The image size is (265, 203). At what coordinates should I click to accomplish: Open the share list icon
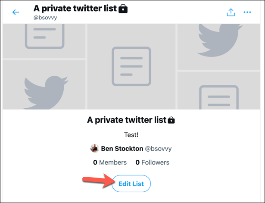(x=231, y=12)
